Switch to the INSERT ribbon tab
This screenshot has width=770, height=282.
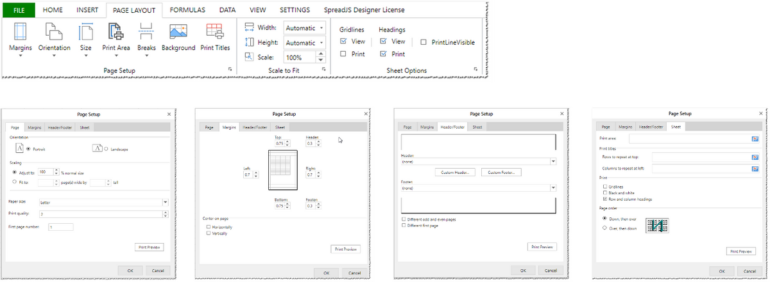tap(87, 10)
